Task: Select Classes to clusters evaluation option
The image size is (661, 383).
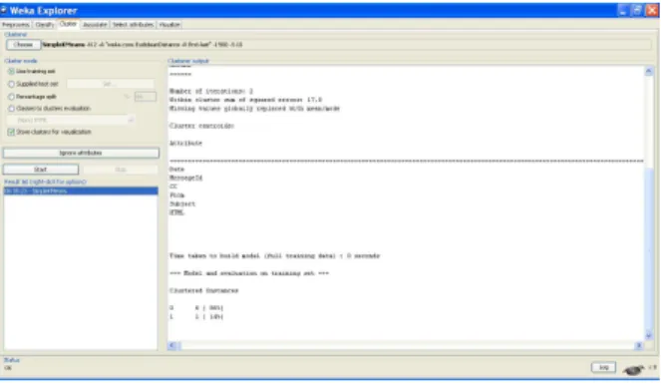Action: coord(49,109)
